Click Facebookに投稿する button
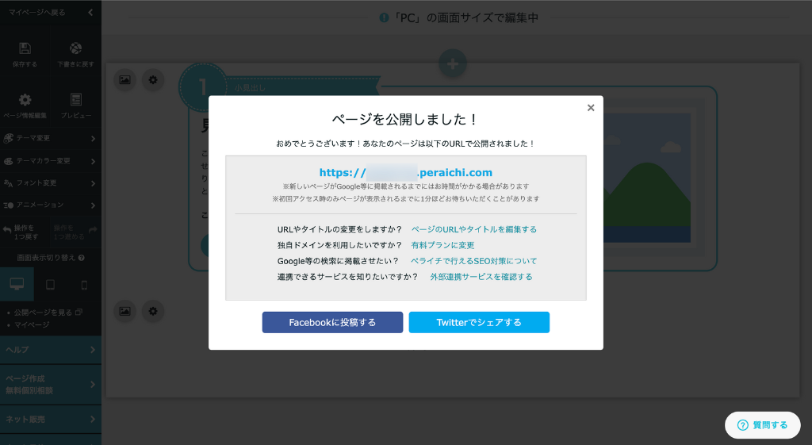Viewport: 812px width, 445px height. coord(332,322)
